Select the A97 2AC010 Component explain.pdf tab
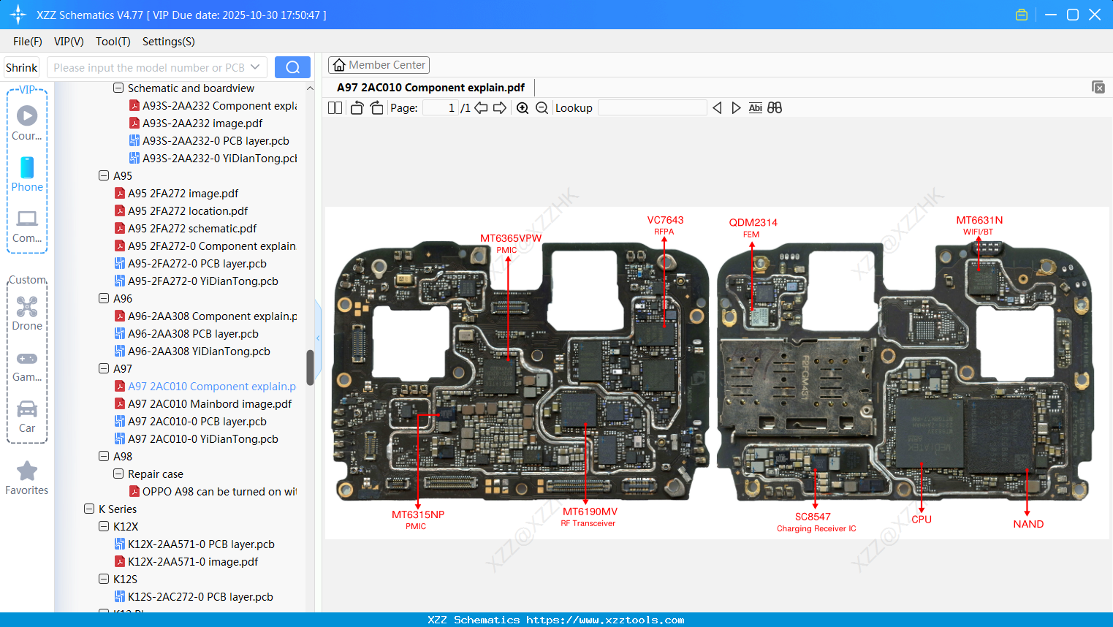Image resolution: width=1113 pixels, height=627 pixels. pyautogui.click(x=430, y=87)
